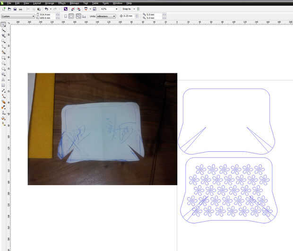Select the Shape tool
293x251 pixels.
(3, 30)
